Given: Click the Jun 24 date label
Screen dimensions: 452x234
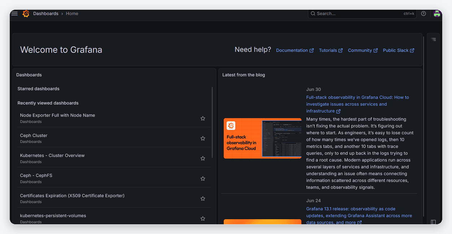Looking at the screenshot, I should click(x=313, y=201).
